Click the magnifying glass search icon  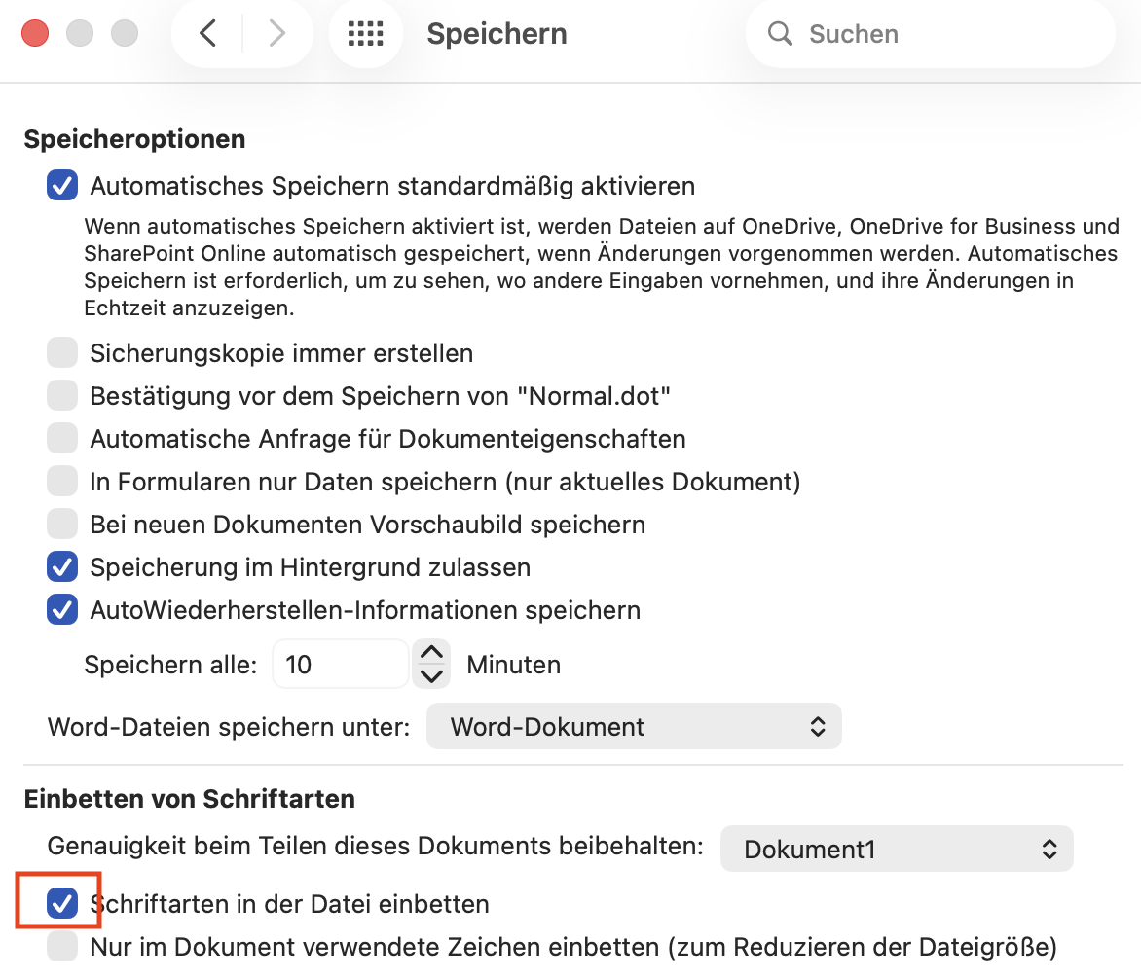point(780,33)
